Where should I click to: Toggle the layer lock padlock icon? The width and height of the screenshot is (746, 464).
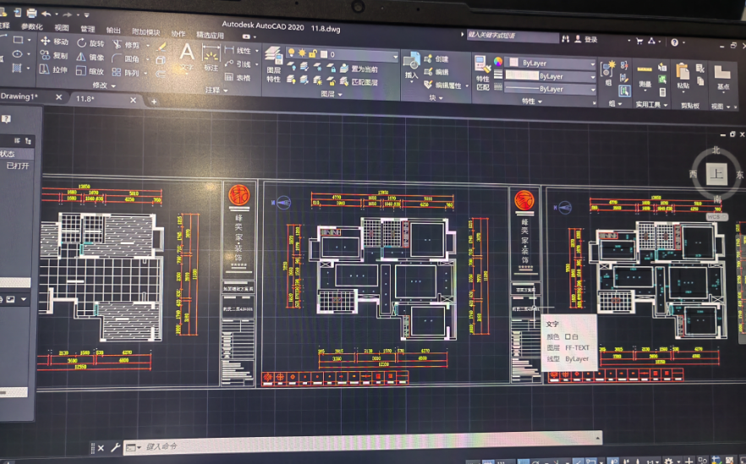pos(311,53)
